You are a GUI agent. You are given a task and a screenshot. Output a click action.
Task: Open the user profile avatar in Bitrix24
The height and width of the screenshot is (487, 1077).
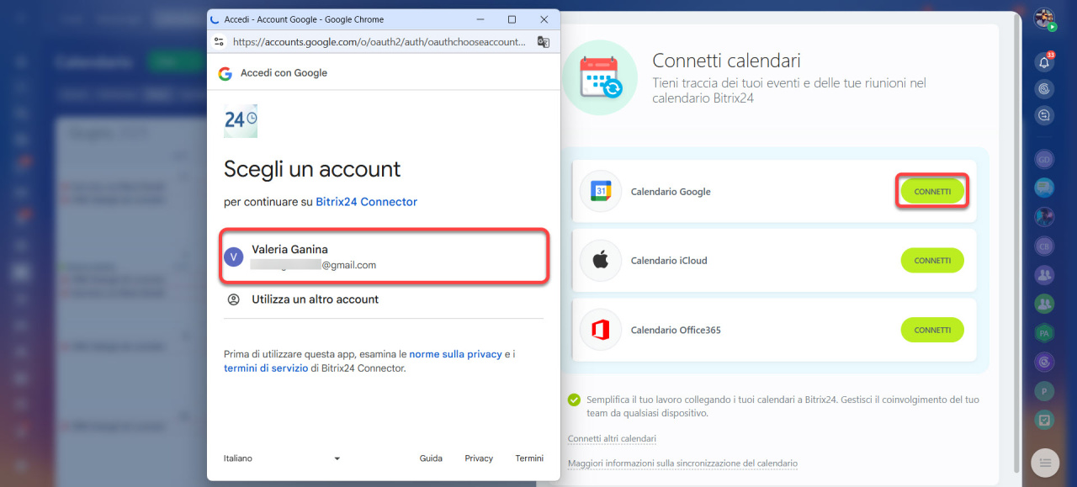click(x=1044, y=19)
